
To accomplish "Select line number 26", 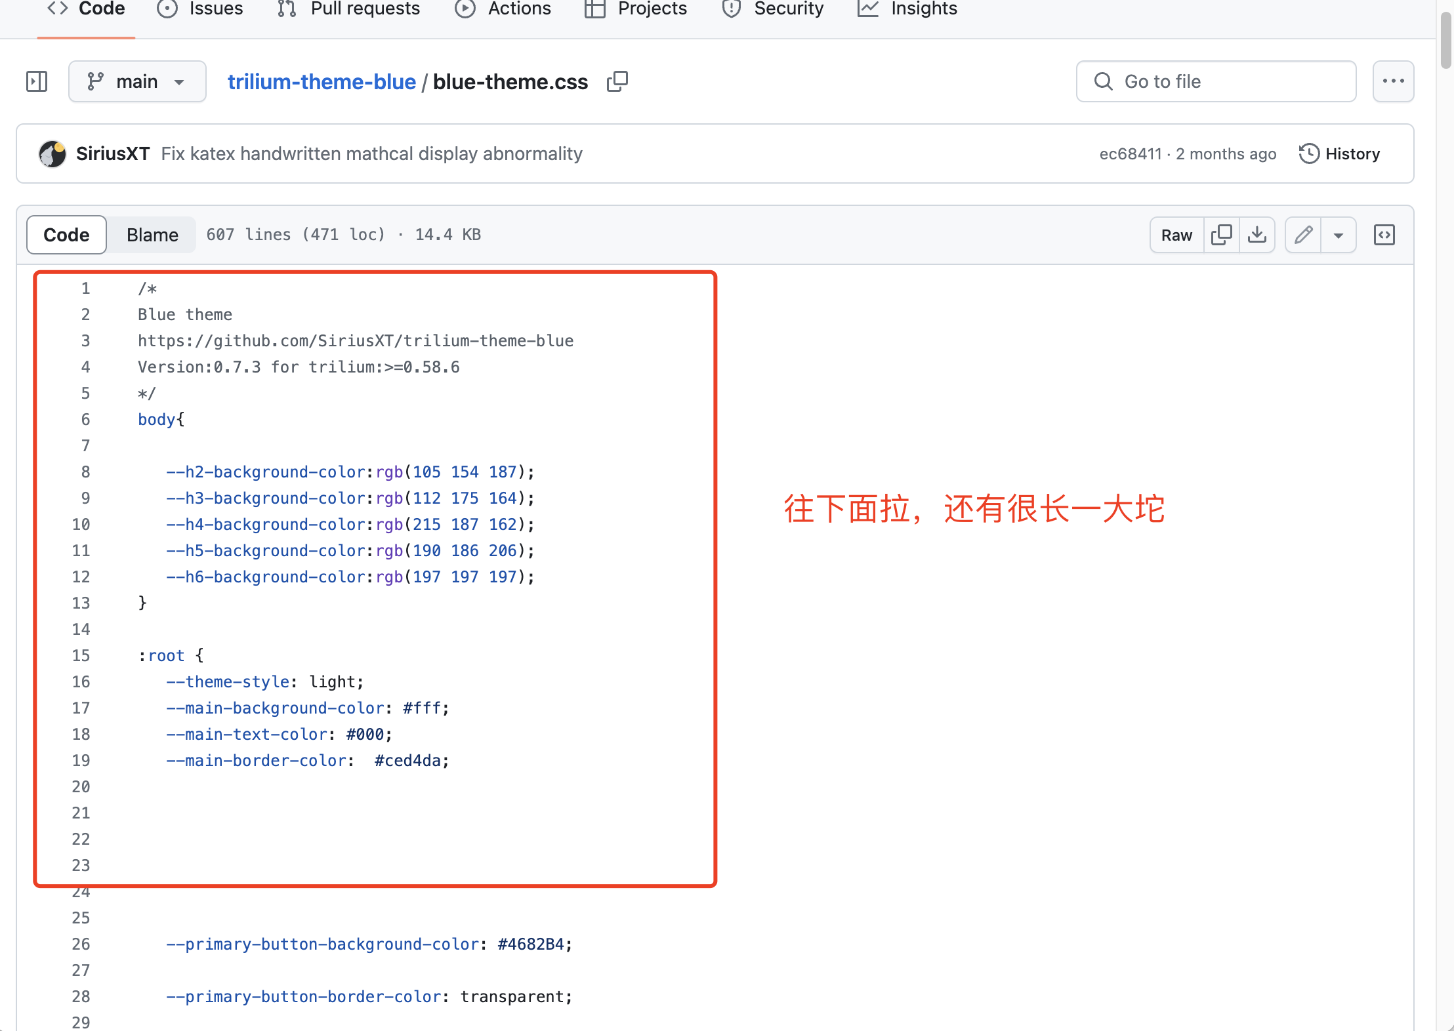I will coord(81,944).
